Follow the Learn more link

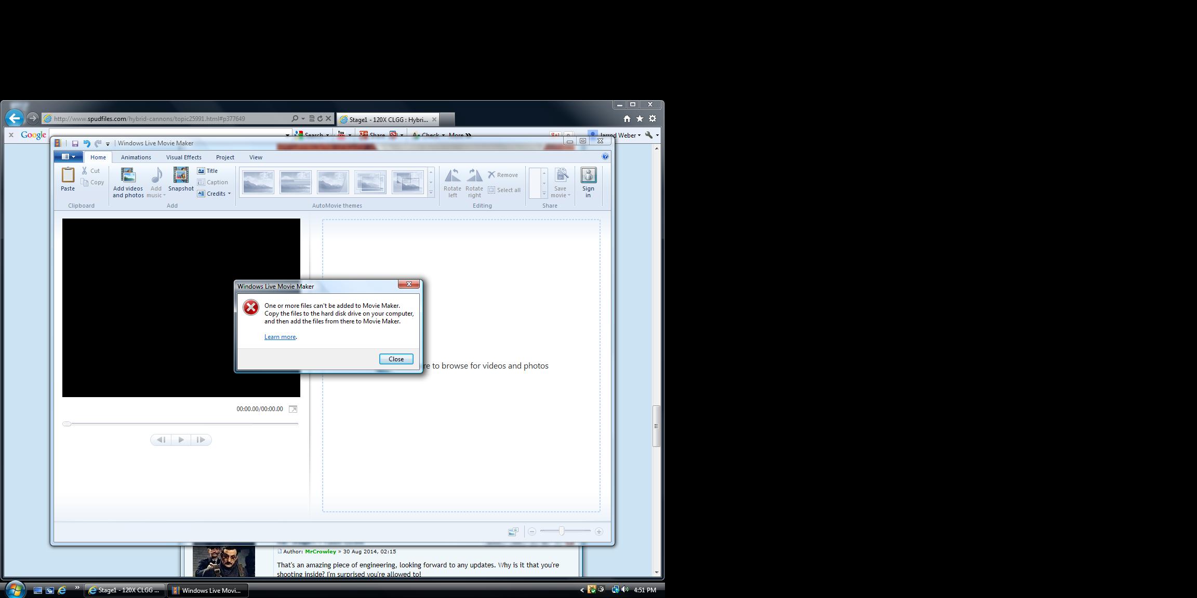pyautogui.click(x=280, y=337)
